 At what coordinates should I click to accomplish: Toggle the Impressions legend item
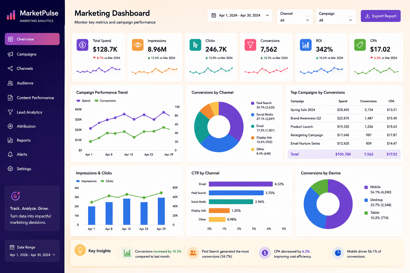(x=86, y=181)
